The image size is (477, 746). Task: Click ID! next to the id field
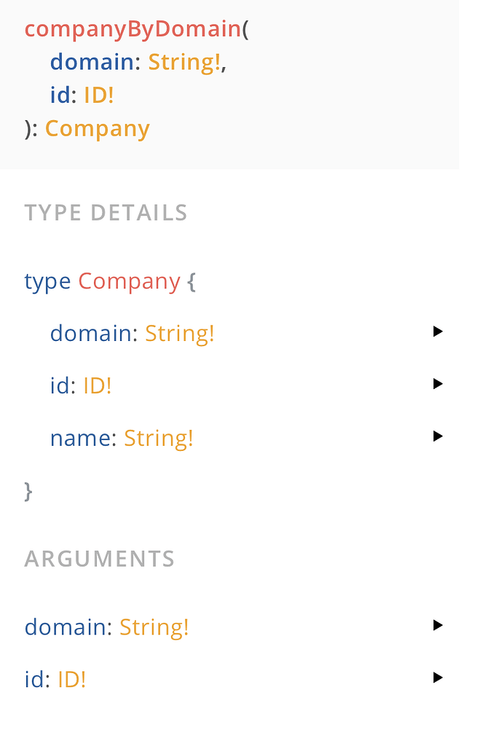click(x=96, y=385)
